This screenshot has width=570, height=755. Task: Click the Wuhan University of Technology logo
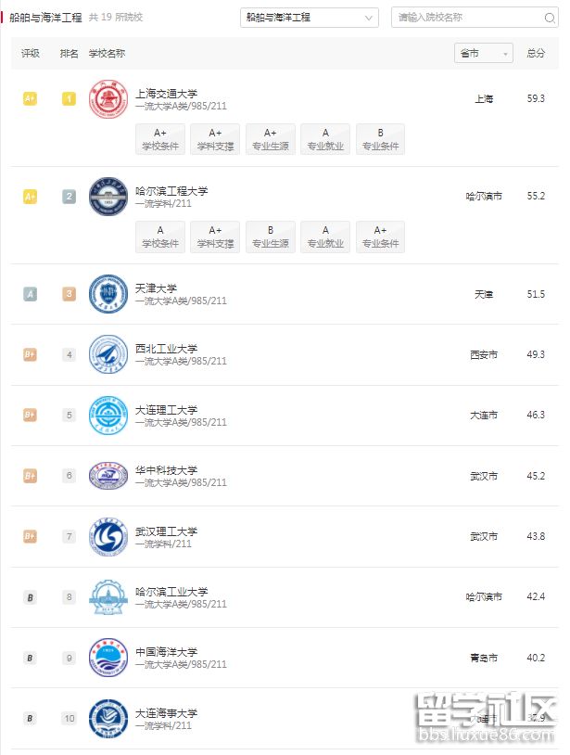(x=108, y=536)
